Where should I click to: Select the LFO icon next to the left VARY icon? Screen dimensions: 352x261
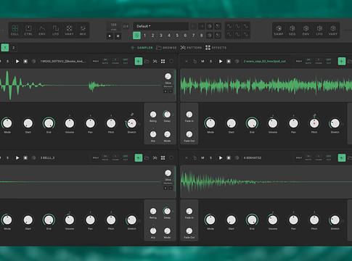click(56, 30)
